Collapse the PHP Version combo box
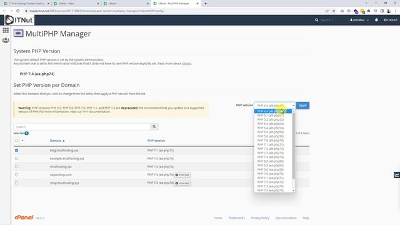400x225 pixels. pyautogui.click(x=274, y=106)
